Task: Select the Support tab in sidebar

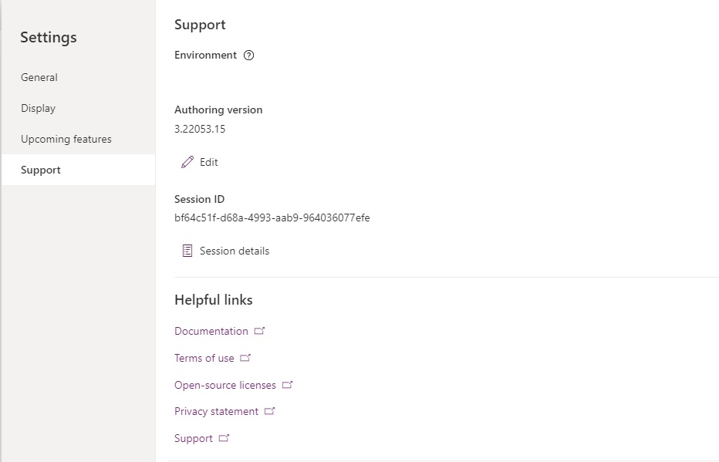Action: pos(78,170)
